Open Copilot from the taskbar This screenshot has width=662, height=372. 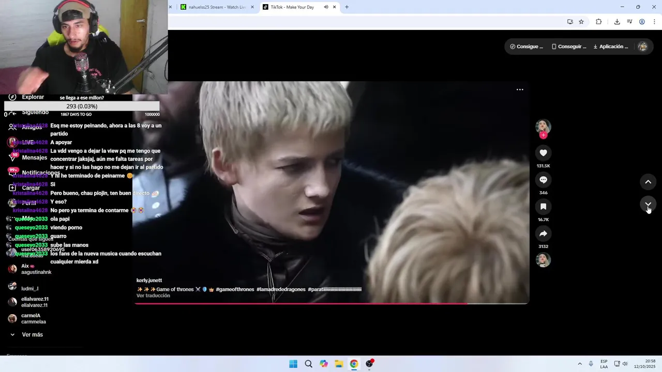coord(324,364)
